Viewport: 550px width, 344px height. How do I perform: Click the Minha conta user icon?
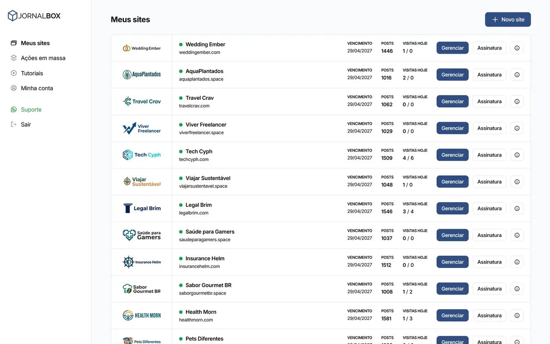[14, 88]
